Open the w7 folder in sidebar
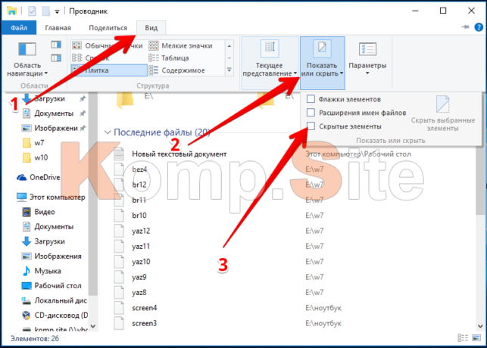 (x=34, y=143)
